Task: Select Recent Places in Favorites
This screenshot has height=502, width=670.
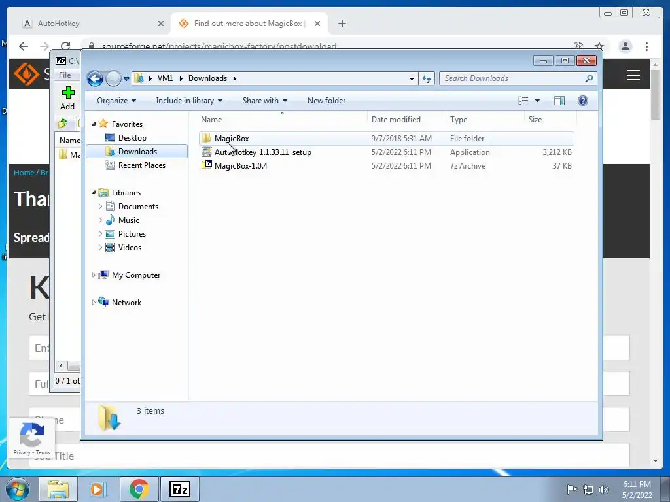Action: 141,165
